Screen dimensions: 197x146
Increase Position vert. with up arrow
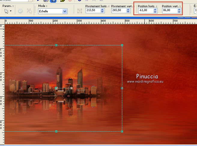pos(179,9)
